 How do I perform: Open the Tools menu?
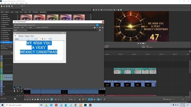coord(17,3)
